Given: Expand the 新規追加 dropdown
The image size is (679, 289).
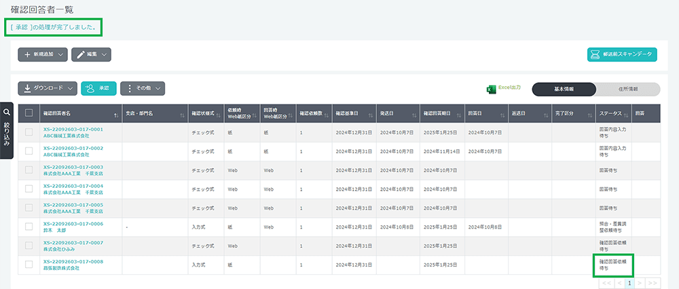Looking at the screenshot, I should click(43, 54).
